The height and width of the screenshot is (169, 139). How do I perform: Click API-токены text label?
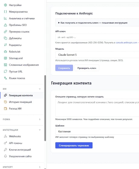coord(15,143)
